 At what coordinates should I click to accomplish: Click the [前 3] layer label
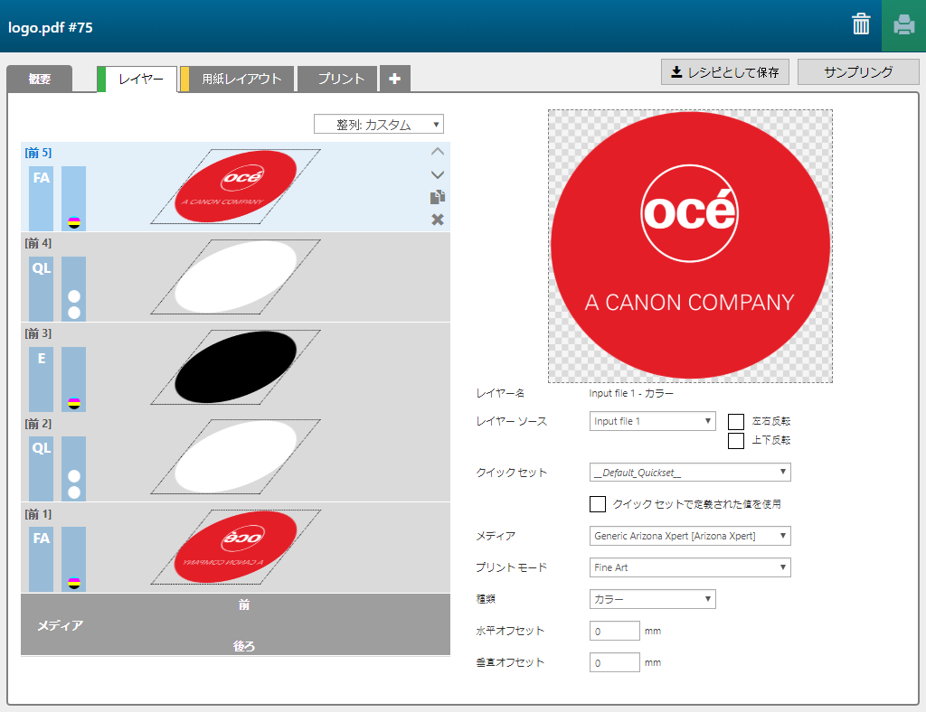tap(38, 333)
